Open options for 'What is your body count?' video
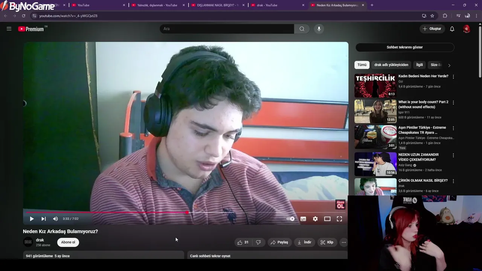Viewport: 482px width, 271px height. 453,102
